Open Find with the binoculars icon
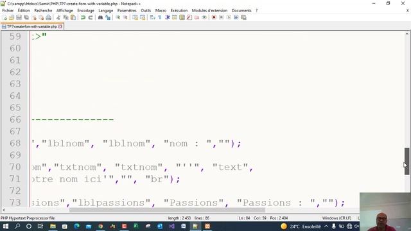 (100, 17)
